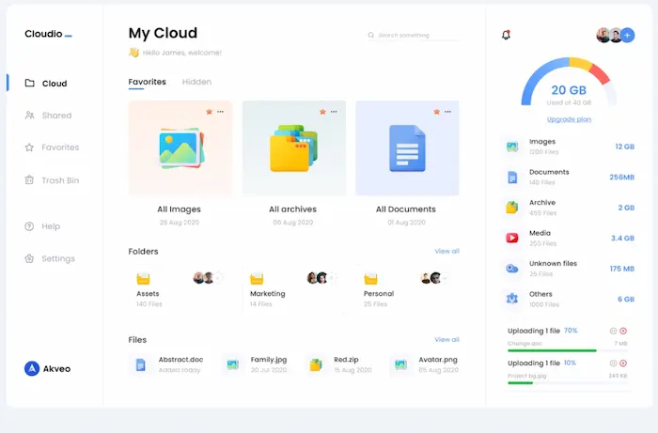Open the Personal folder icon
This screenshot has height=433, width=658.
[x=370, y=278]
